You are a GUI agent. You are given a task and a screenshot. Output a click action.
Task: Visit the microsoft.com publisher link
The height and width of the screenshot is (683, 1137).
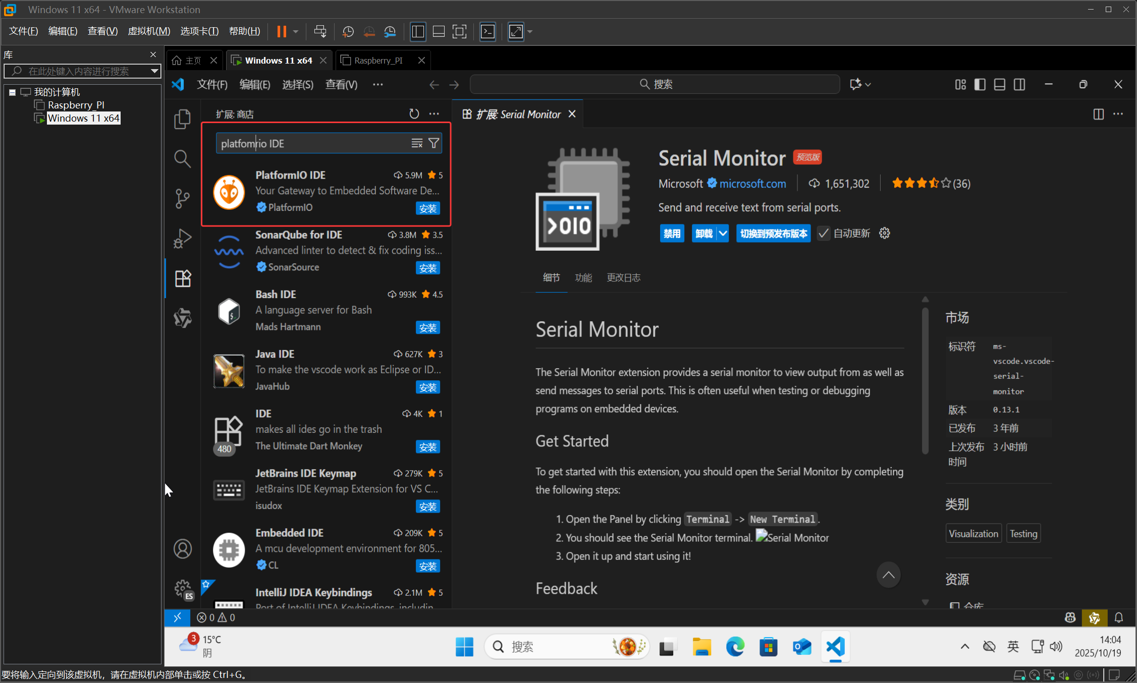[752, 183]
